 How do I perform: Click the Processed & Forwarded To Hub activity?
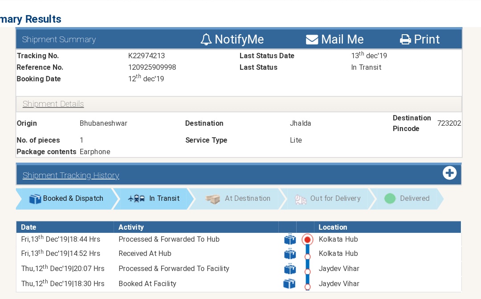pyautogui.click(x=169, y=239)
